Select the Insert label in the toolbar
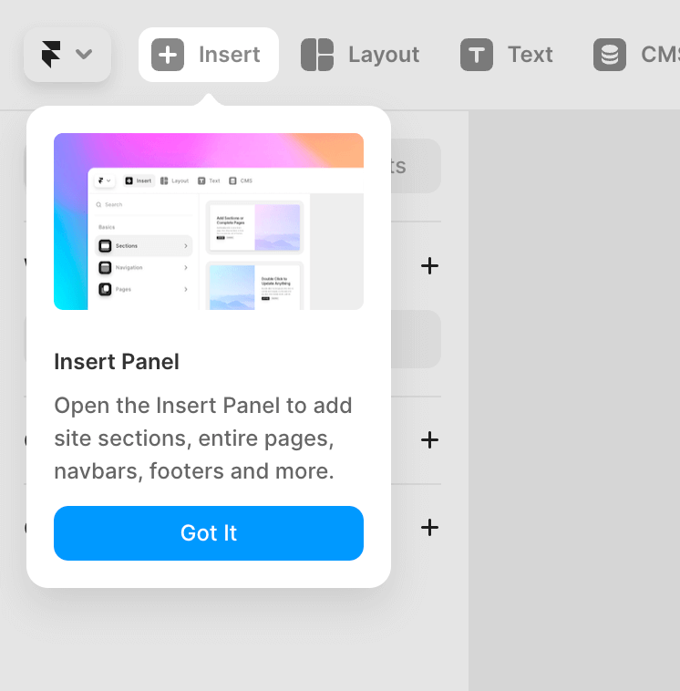Image resolution: width=680 pixels, height=691 pixels. (229, 55)
